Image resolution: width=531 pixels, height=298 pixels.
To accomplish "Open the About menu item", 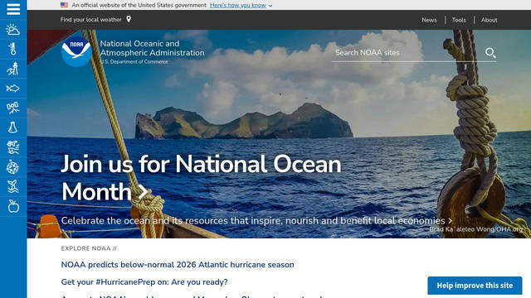I will point(489,20).
